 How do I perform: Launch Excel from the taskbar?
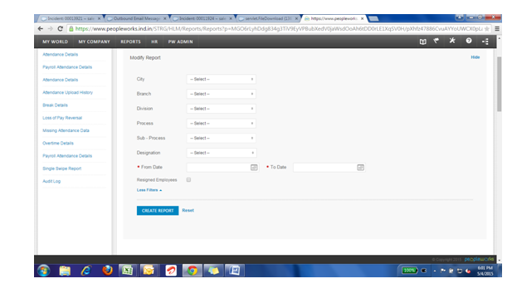point(128,271)
